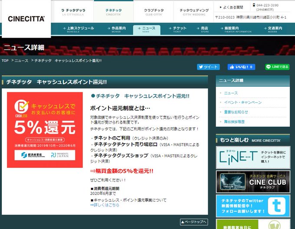Open the 詳しくはこちら link

105,205
